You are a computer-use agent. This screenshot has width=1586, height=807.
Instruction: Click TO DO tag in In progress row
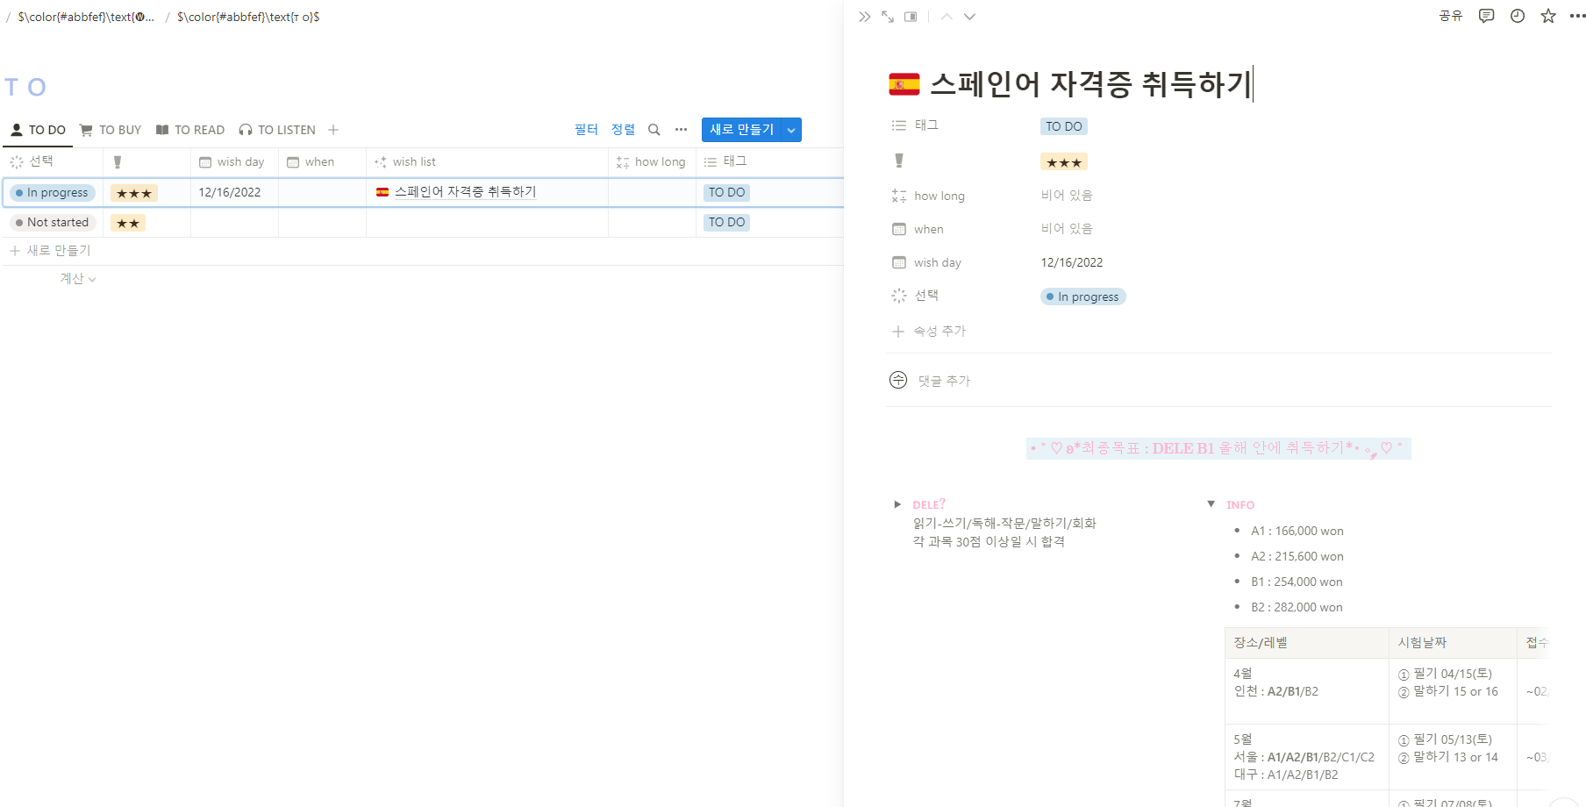click(726, 193)
